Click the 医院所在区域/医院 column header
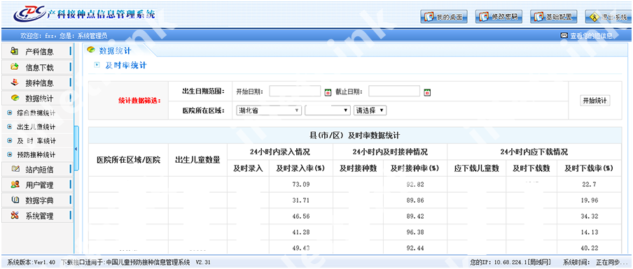633x269 pixels. [128, 160]
